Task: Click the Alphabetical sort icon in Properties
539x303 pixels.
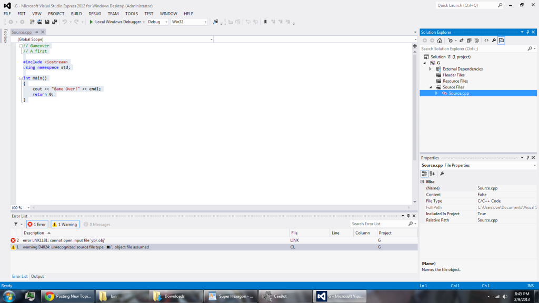Action: (432, 174)
